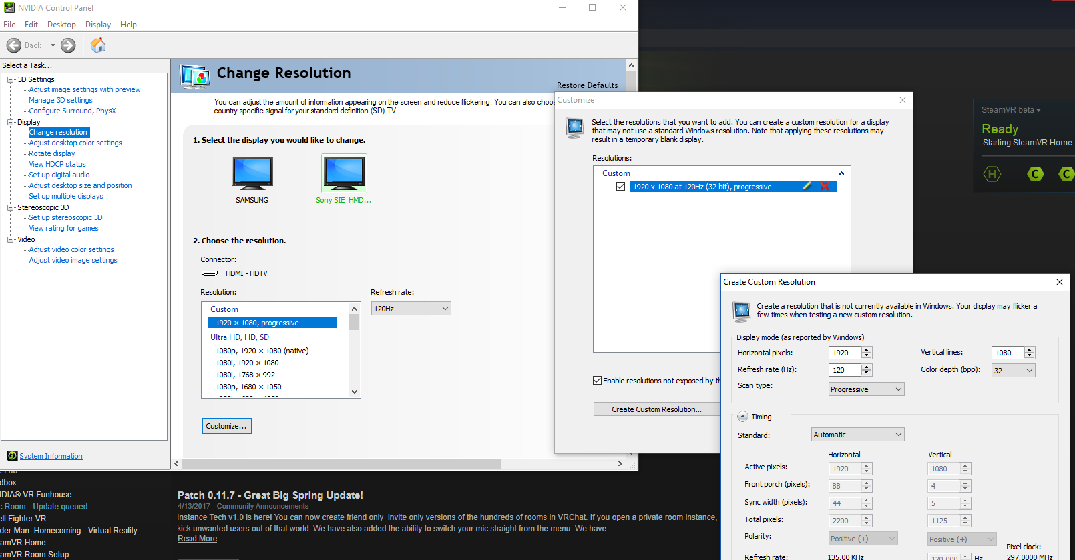The height and width of the screenshot is (560, 1075).
Task: Open the System Information link
Action: point(51,456)
